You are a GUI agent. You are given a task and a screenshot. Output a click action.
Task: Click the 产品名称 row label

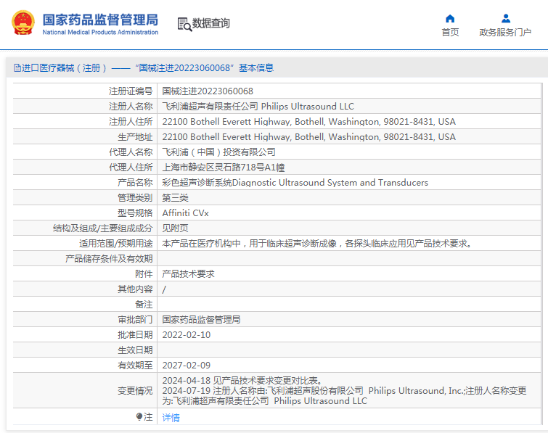pos(135,183)
